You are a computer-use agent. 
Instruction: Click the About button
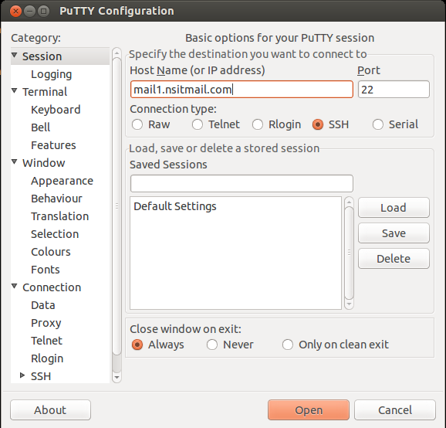point(50,410)
